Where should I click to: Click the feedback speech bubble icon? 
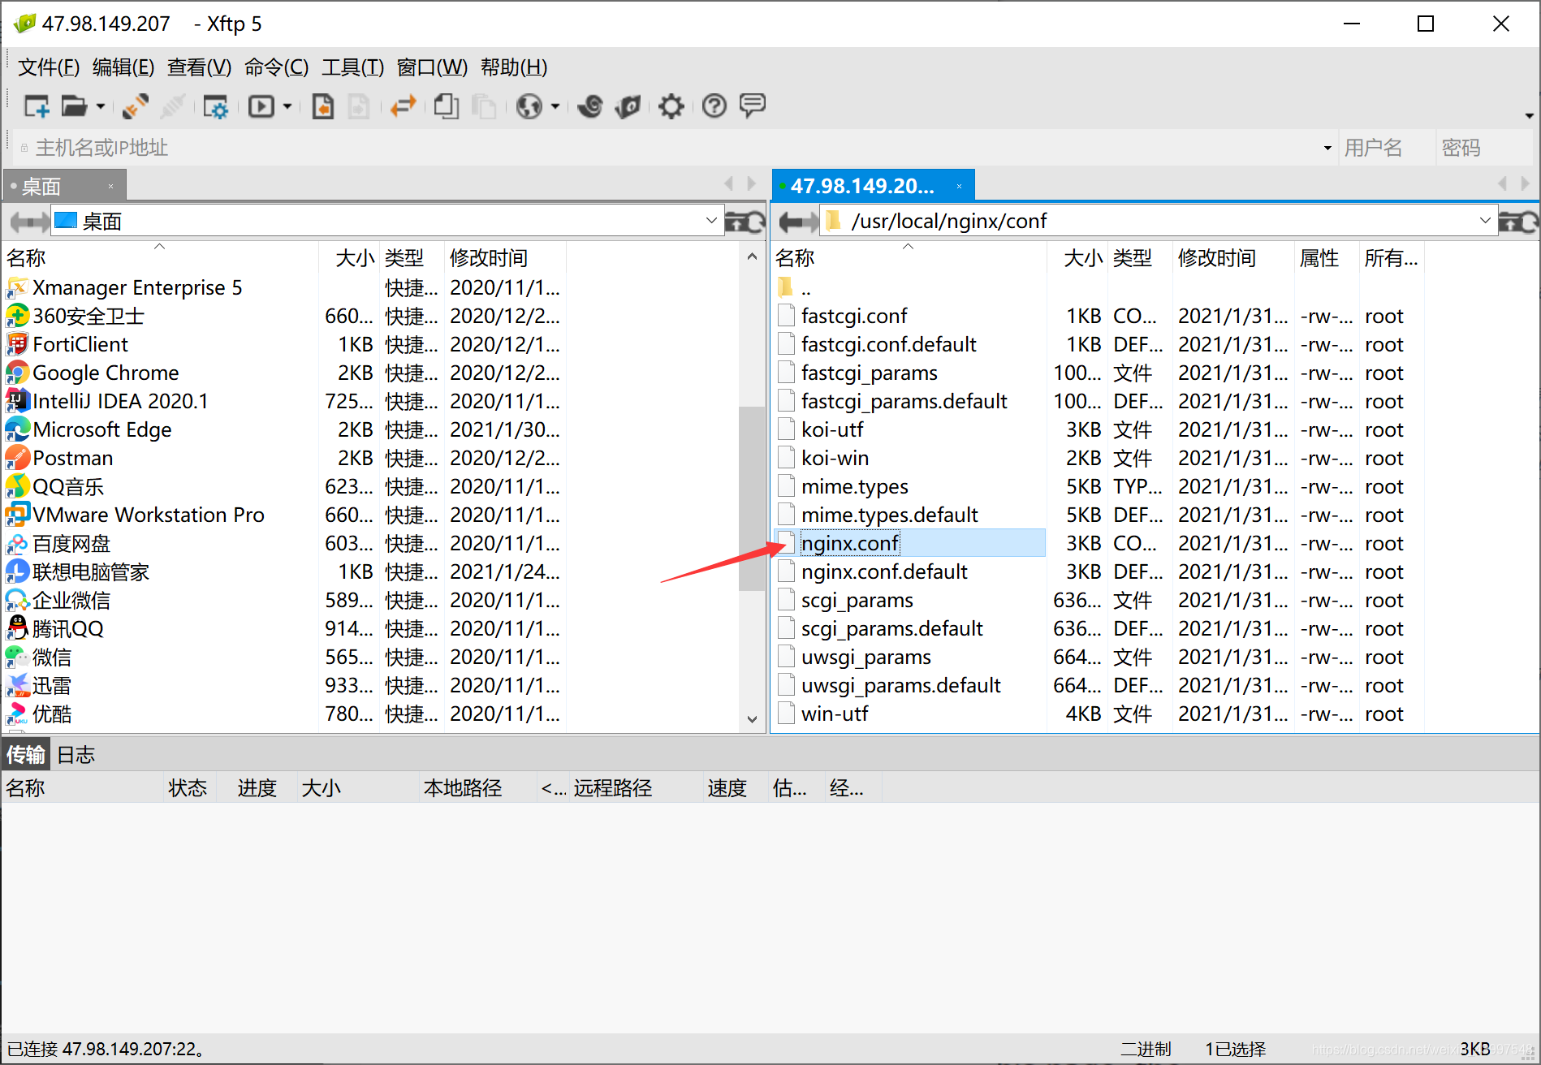pos(753,106)
